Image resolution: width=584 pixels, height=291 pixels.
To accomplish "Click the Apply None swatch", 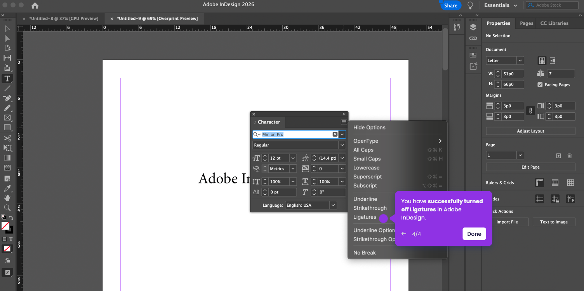I will 7,249.
